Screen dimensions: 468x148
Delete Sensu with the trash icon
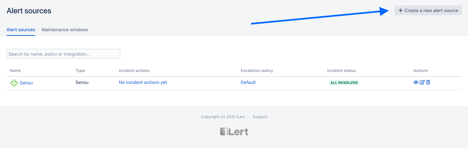click(428, 83)
